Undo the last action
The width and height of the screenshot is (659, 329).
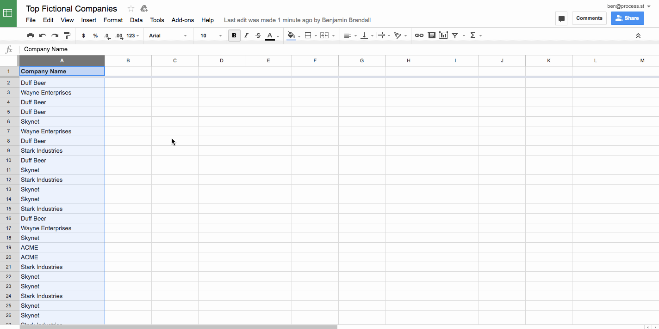click(x=43, y=36)
